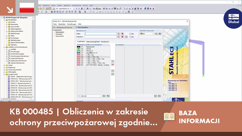Collapse Modelldaten tree node
The width and height of the screenshot is (242, 136).
click(4, 20)
